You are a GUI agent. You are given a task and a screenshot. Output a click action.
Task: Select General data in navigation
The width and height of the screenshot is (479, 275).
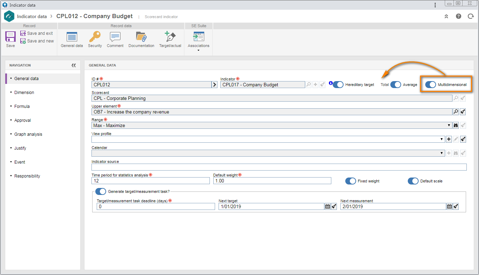coord(43,79)
